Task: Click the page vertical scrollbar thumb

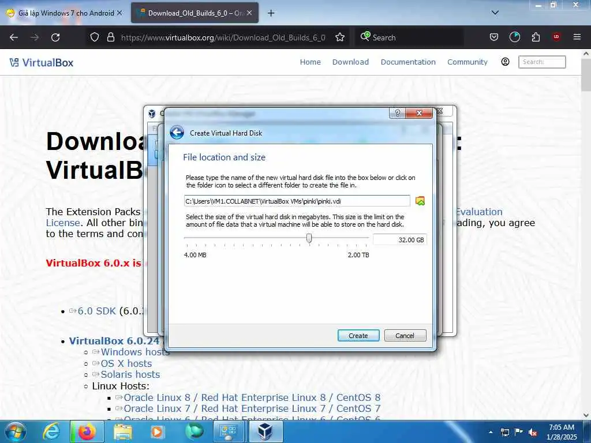Action: [x=586, y=74]
